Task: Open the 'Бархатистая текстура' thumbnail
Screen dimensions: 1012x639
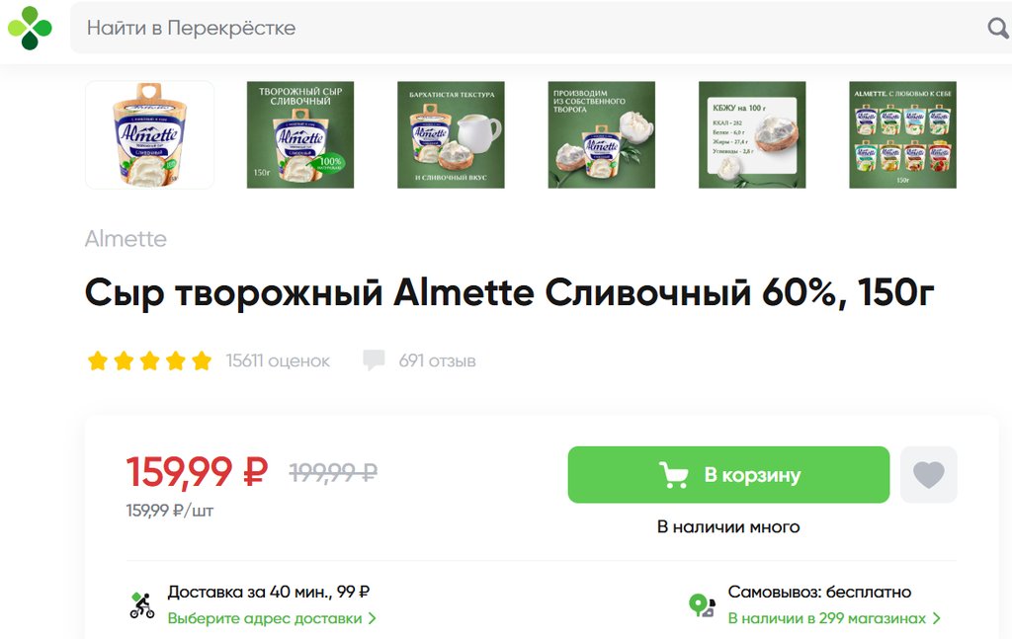Action: 451,134
